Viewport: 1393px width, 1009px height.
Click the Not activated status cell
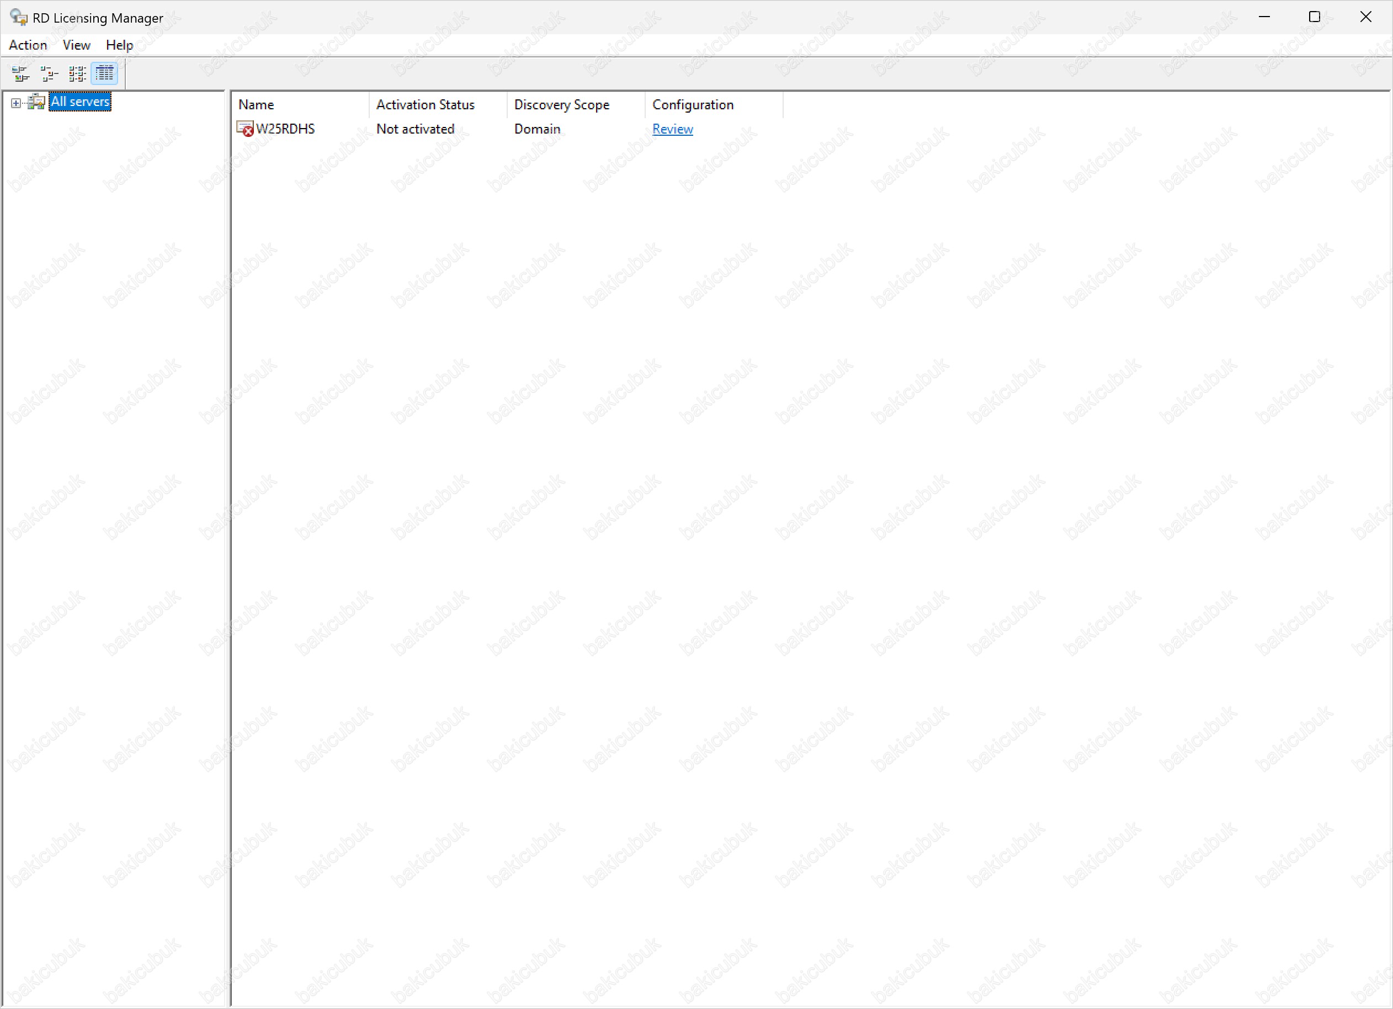click(415, 129)
